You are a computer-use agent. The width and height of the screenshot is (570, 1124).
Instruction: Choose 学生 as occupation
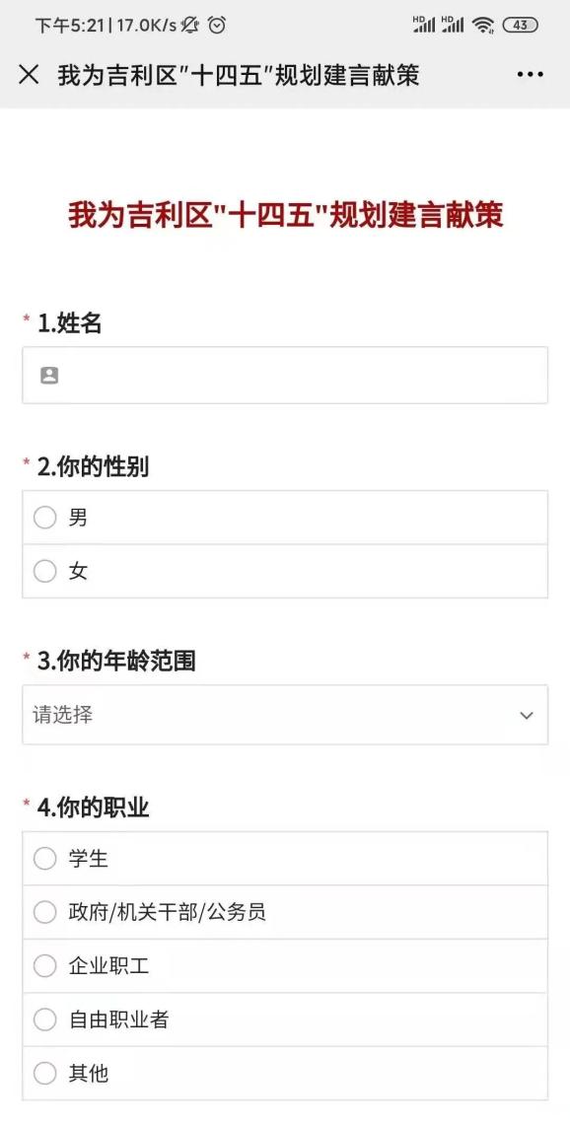285,859
